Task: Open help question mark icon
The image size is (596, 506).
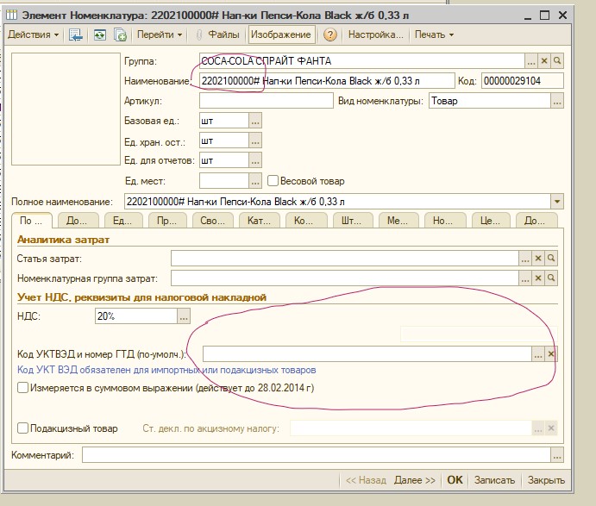Action: click(330, 34)
